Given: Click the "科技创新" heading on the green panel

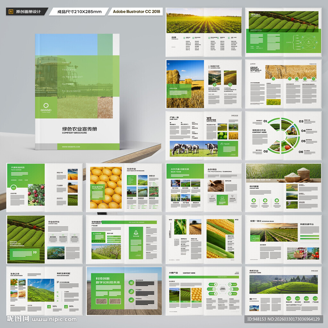Looking at the screenshot, I should [103, 278].
